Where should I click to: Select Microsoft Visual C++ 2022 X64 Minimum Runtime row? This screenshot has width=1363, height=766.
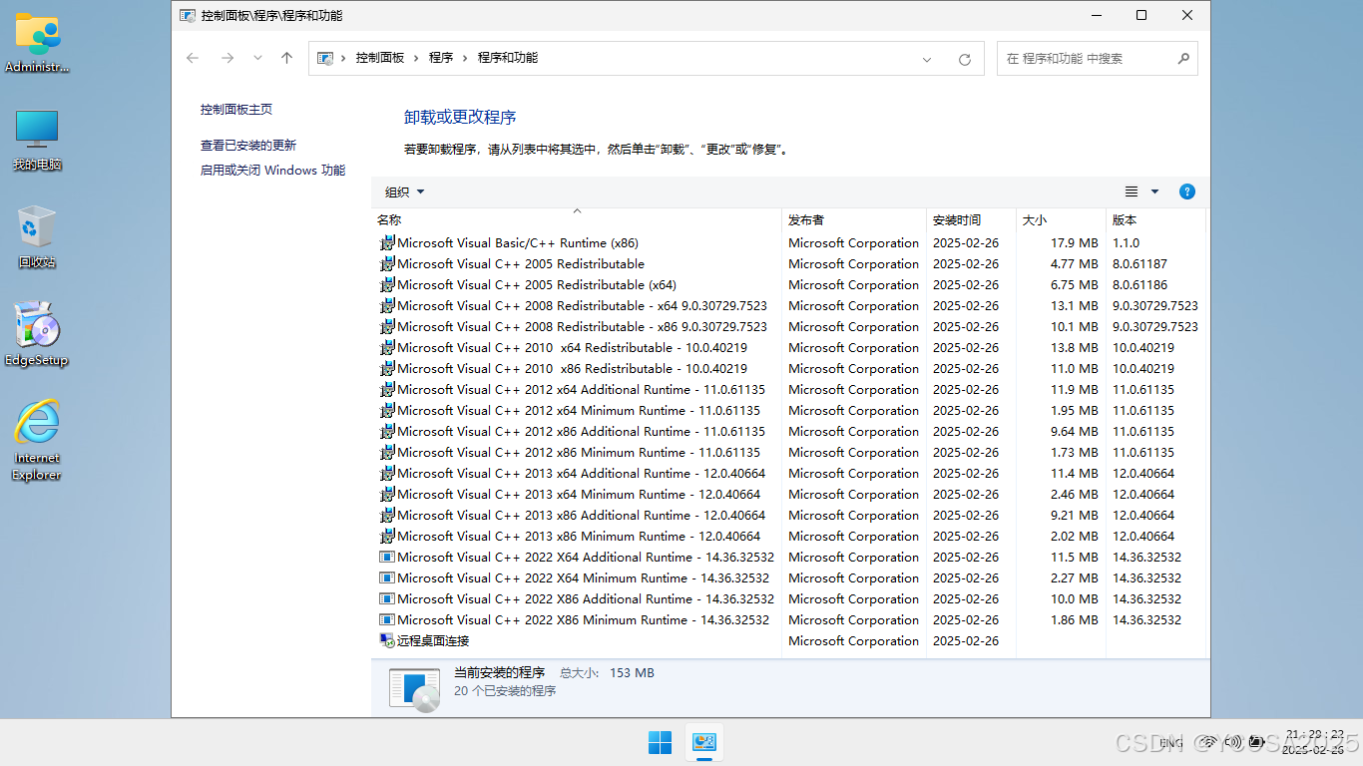tap(789, 578)
